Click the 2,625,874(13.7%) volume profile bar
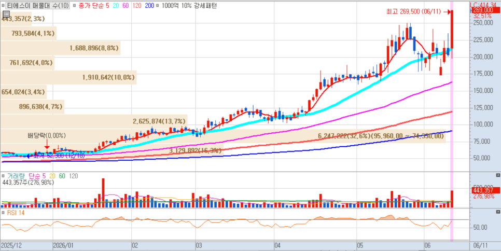The width and height of the screenshot is (501, 251). pos(94,121)
